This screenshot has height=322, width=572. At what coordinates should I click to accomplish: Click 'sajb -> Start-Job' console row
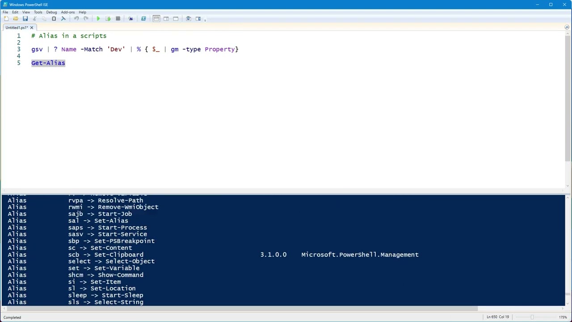coord(100,214)
